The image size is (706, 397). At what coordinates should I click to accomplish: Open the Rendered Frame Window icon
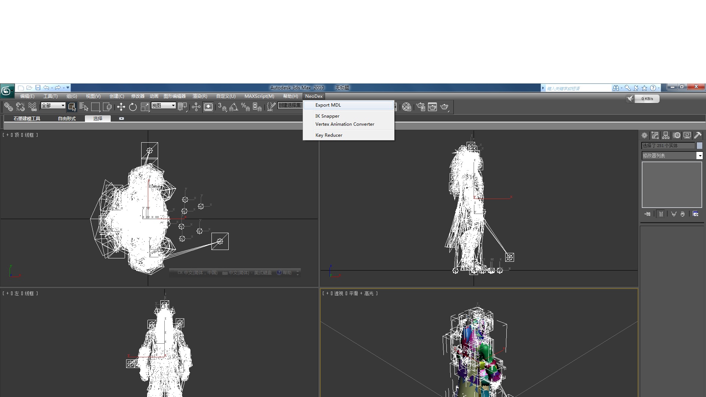click(x=432, y=107)
